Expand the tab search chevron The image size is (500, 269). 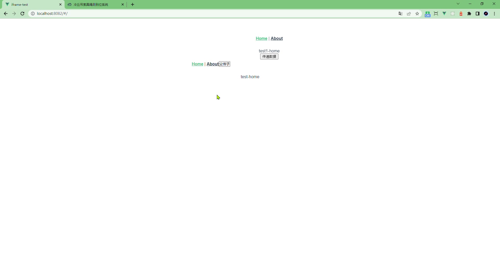pyautogui.click(x=458, y=4)
